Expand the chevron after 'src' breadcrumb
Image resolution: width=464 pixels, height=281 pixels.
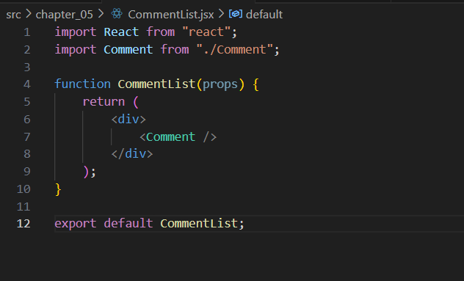(29, 14)
